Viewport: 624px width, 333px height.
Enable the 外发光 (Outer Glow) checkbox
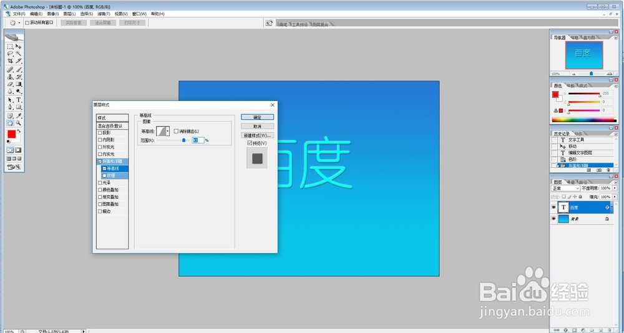coord(100,147)
